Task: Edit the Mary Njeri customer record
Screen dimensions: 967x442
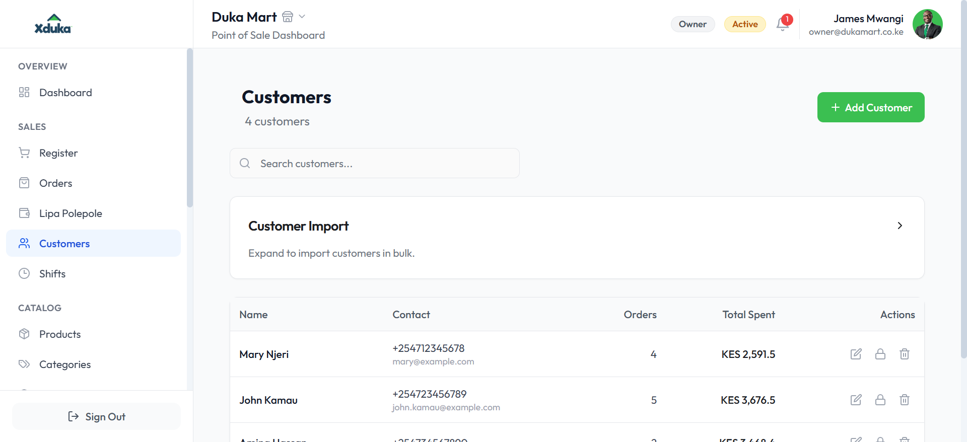Action: point(856,354)
